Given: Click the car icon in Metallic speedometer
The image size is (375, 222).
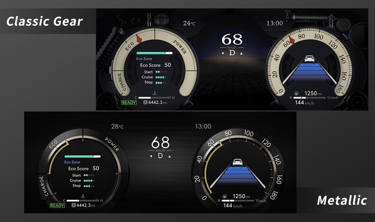Looking at the screenshot, I should [238, 162].
